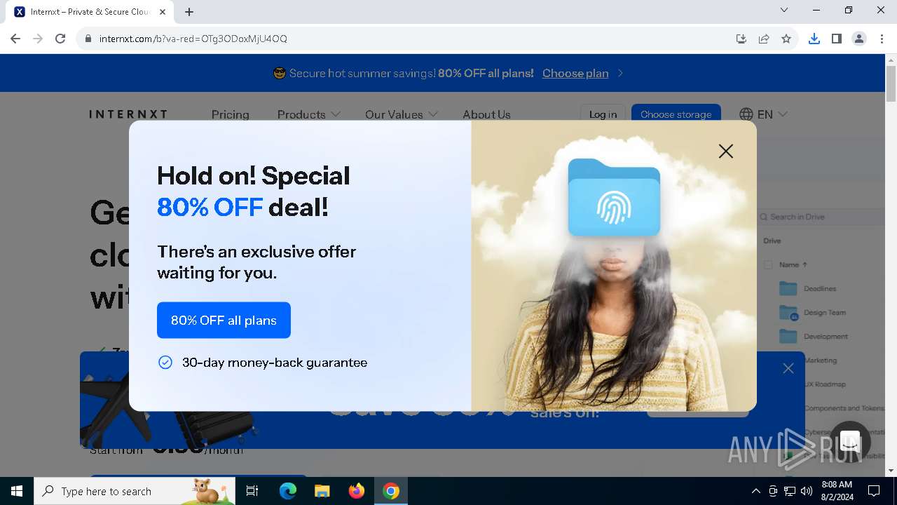The width and height of the screenshot is (897, 505).
Task: Open the About Us page
Action: click(x=486, y=114)
